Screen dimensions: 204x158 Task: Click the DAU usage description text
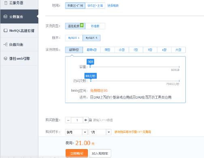click(131, 97)
